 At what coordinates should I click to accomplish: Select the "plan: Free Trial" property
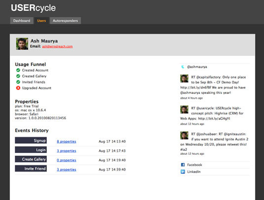pyautogui.click(x=27, y=106)
